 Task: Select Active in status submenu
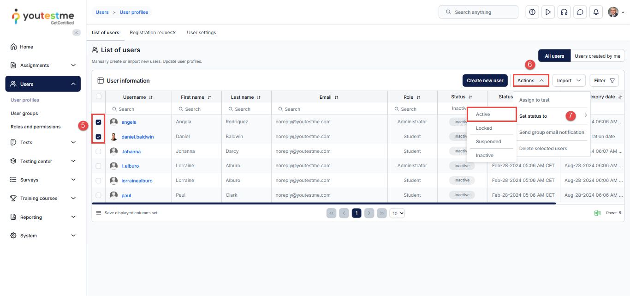click(x=491, y=114)
